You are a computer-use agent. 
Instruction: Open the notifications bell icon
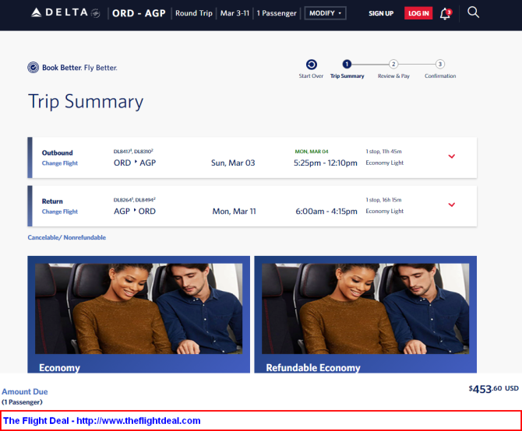[446, 14]
